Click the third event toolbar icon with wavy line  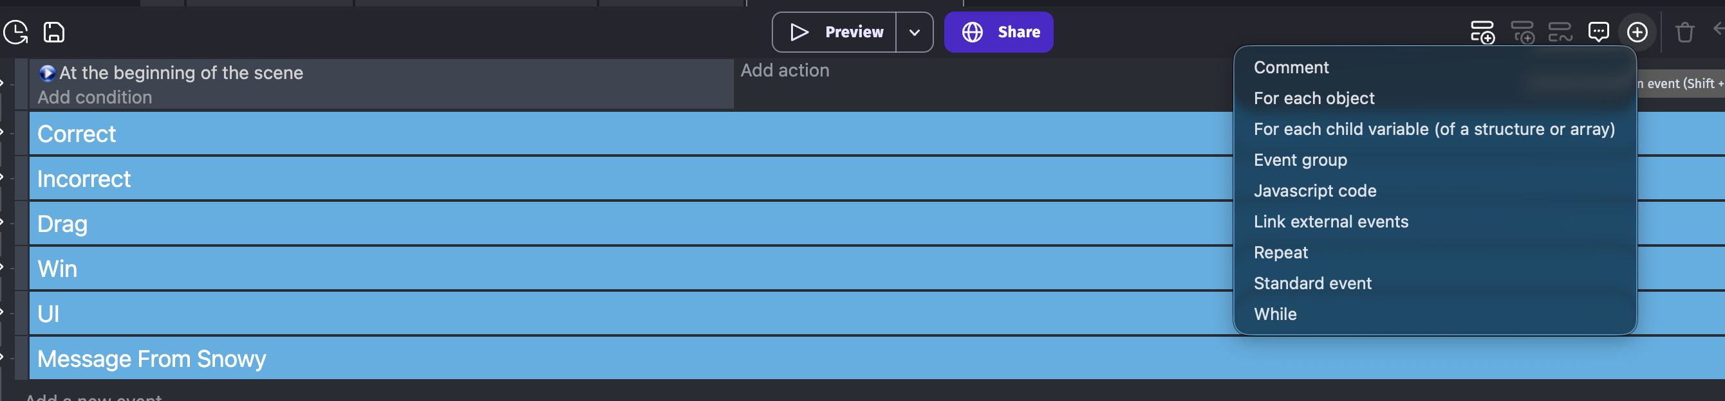click(1560, 32)
